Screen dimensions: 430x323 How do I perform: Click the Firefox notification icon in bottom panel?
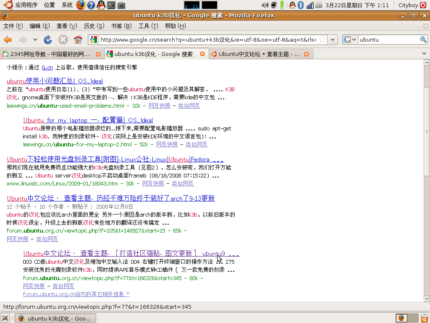[x=401, y=318]
